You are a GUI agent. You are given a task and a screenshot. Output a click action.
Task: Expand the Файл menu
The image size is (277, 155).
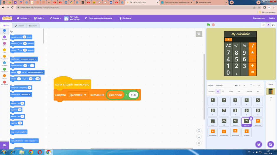(39, 18)
